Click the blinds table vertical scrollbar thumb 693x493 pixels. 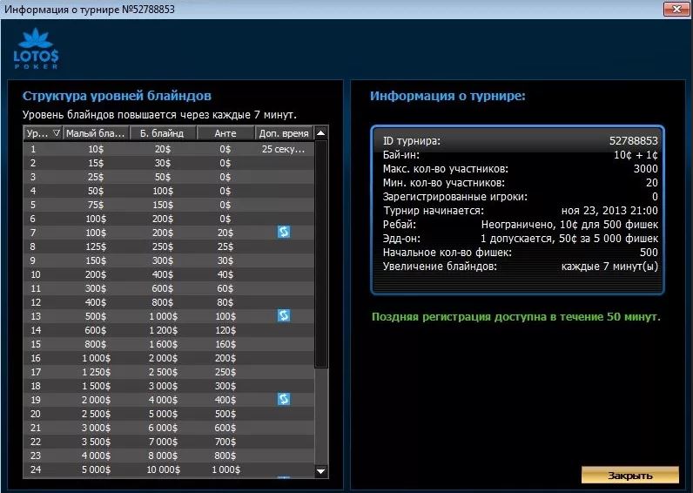[321, 253]
